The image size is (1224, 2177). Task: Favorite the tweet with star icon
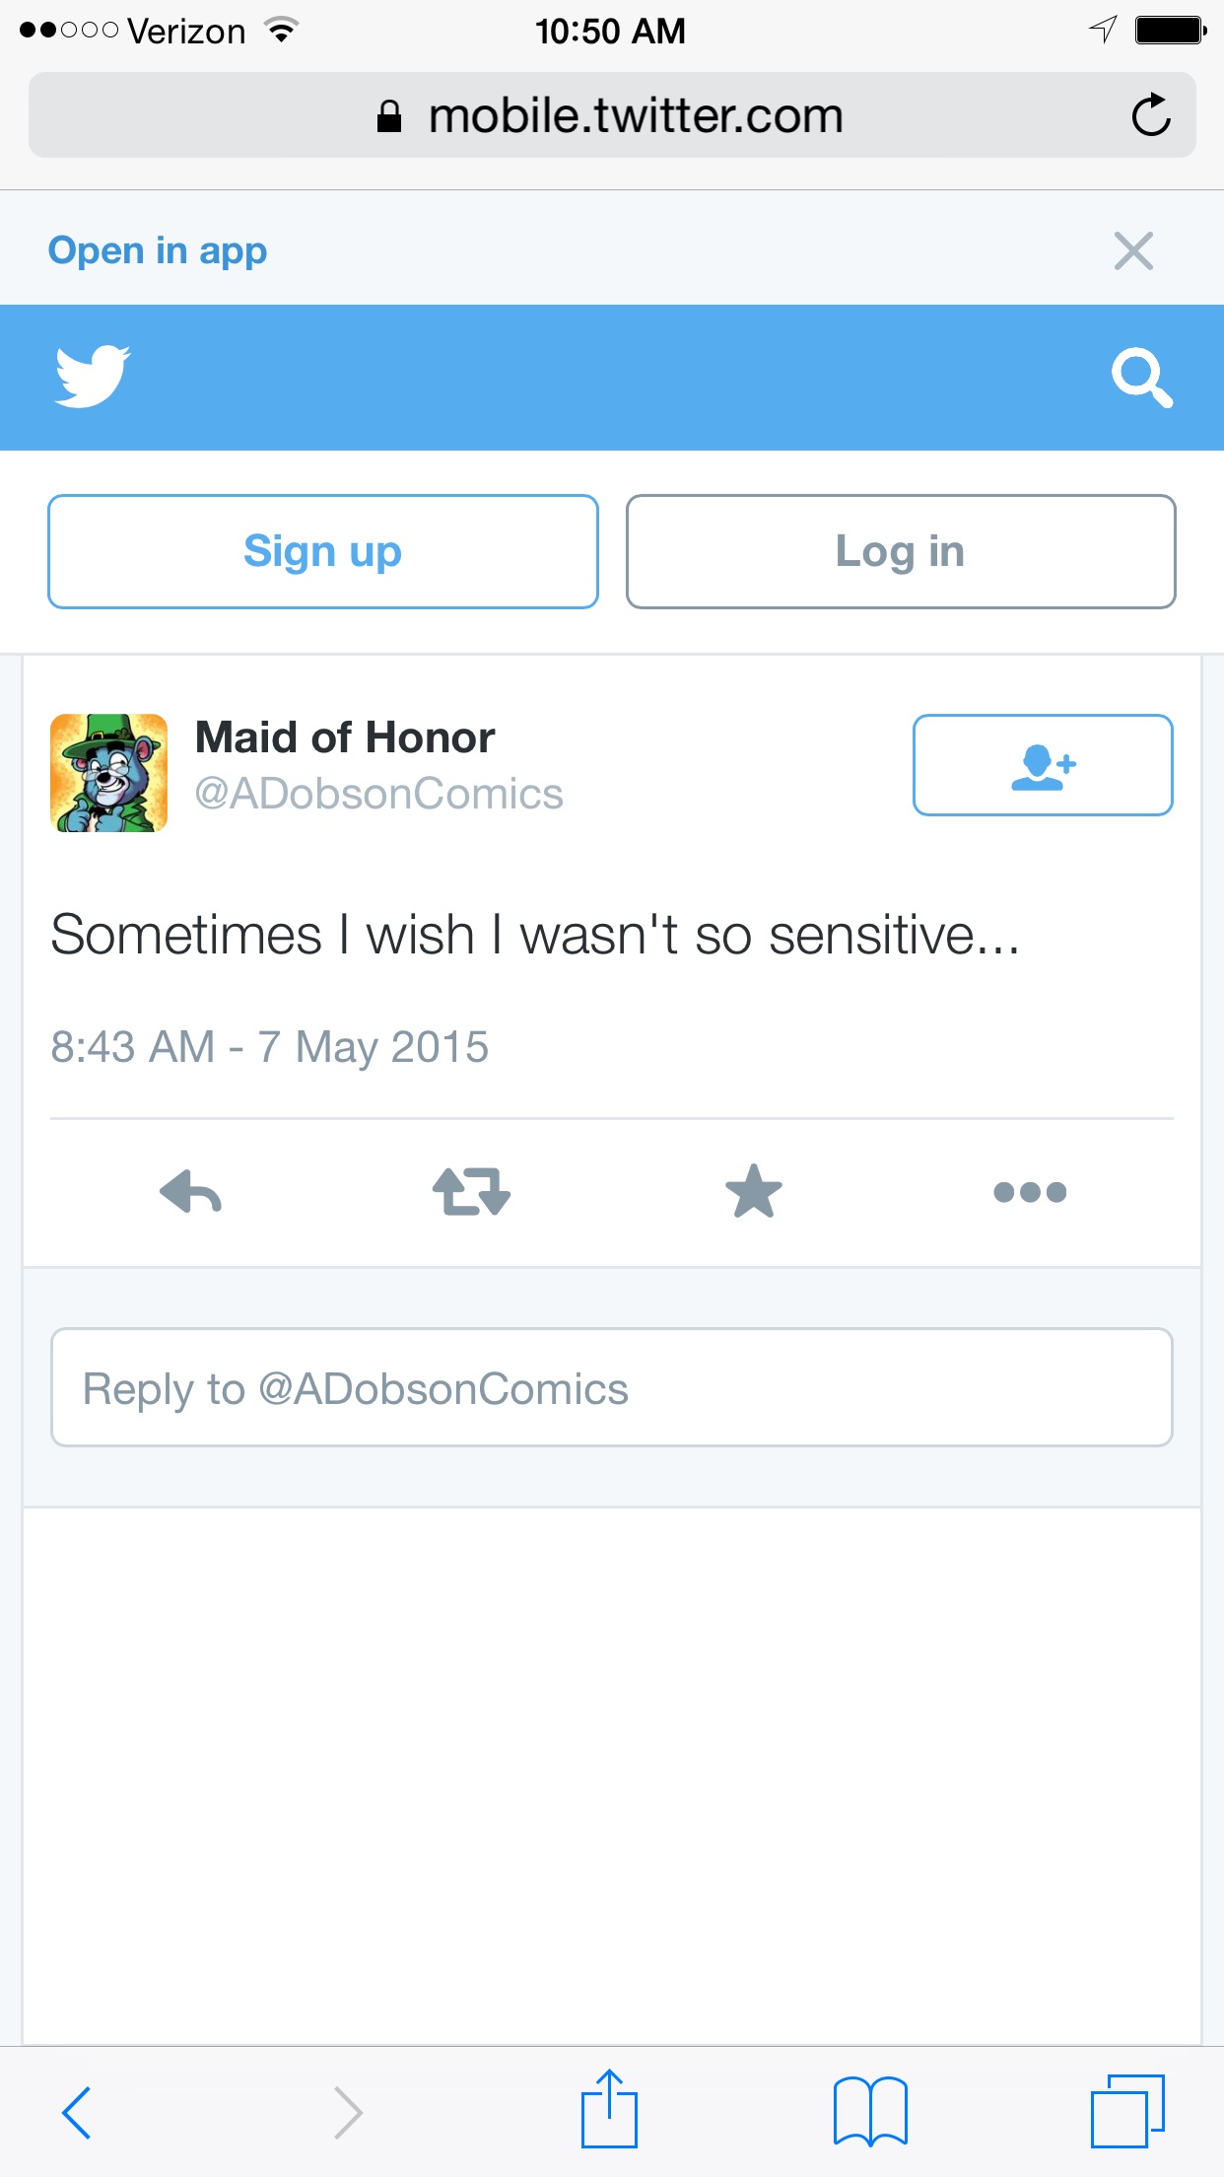point(753,1191)
